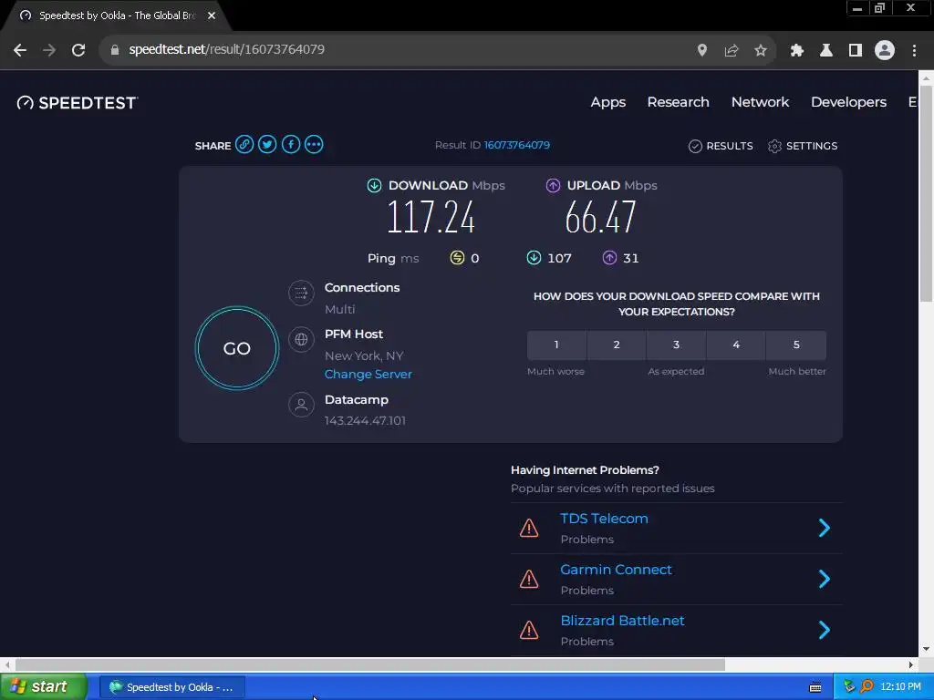Open the Research menu
This screenshot has width=934, height=700.
click(679, 102)
